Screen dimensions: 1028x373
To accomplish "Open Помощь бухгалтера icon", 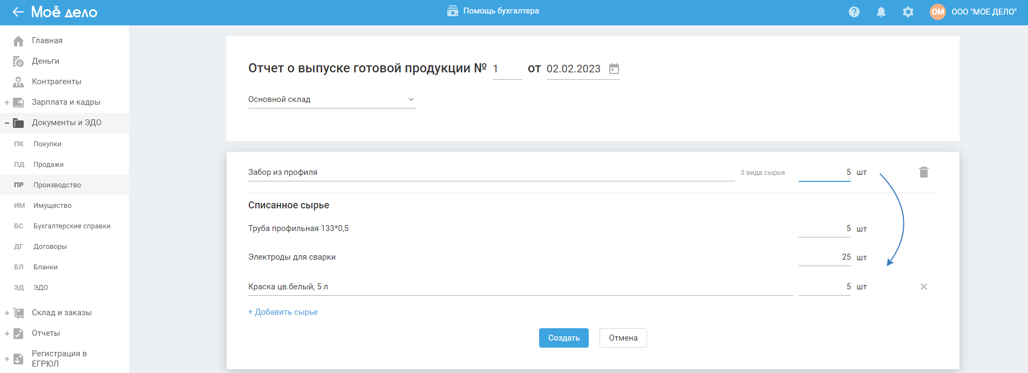I will tap(452, 11).
